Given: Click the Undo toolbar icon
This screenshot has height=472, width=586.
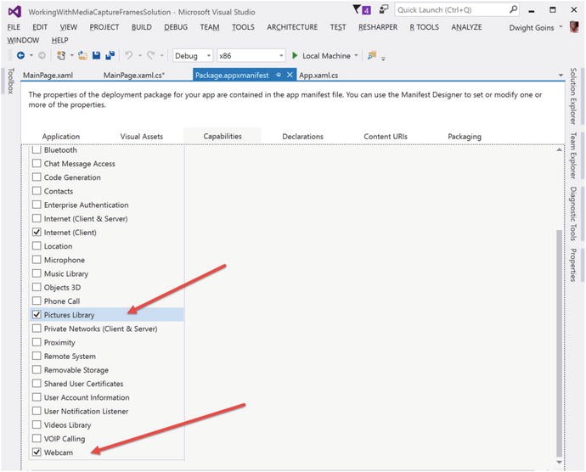Looking at the screenshot, I should [x=129, y=56].
